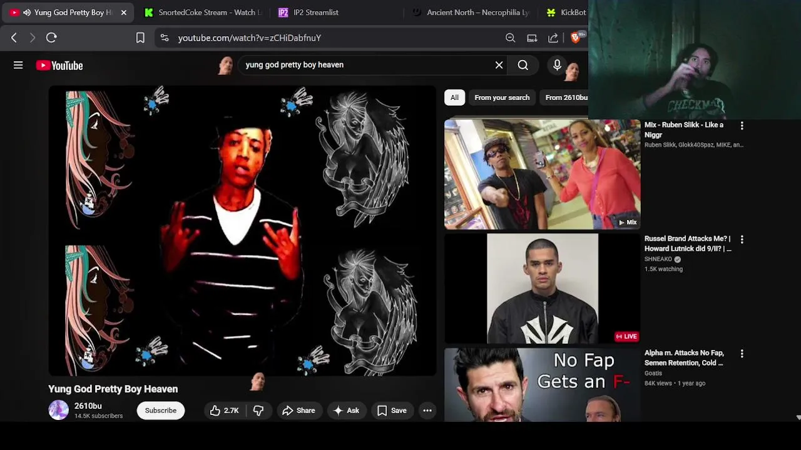Switch to Ancient North Necrophilia tab

[471, 12]
